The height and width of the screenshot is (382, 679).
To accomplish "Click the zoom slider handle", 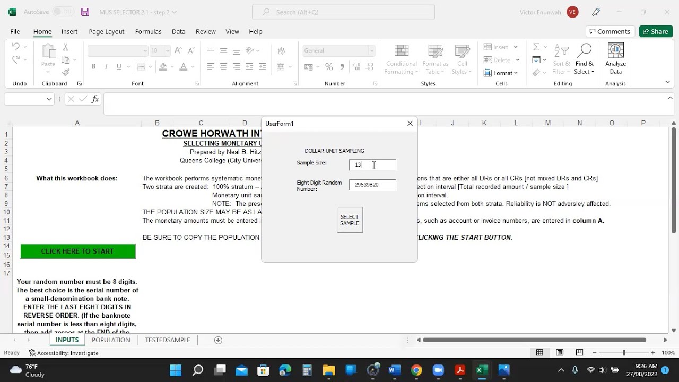I will click(x=624, y=353).
